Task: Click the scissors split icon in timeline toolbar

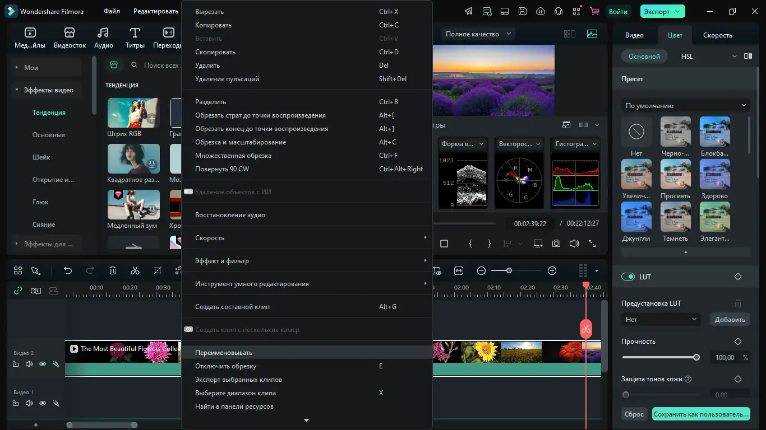Action: pos(135,270)
